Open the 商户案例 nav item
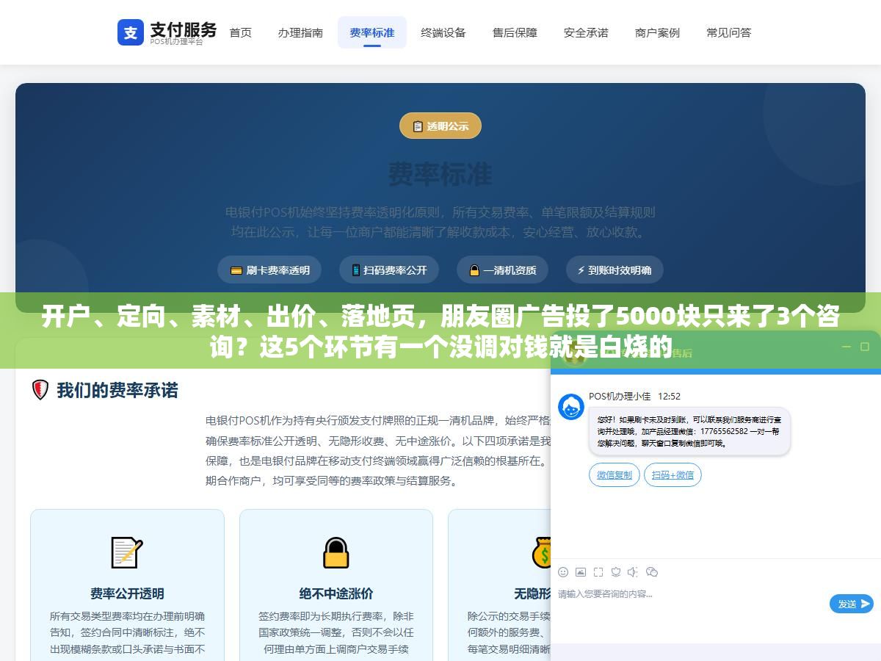The width and height of the screenshot is (881, 661). point(657,32)
